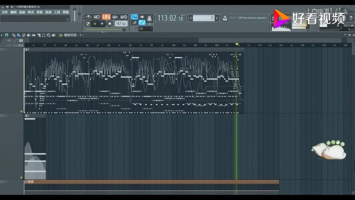Toggle wait for input before recording
The width and height of the screenshot is (355, 200).
(x=97, y=17)
